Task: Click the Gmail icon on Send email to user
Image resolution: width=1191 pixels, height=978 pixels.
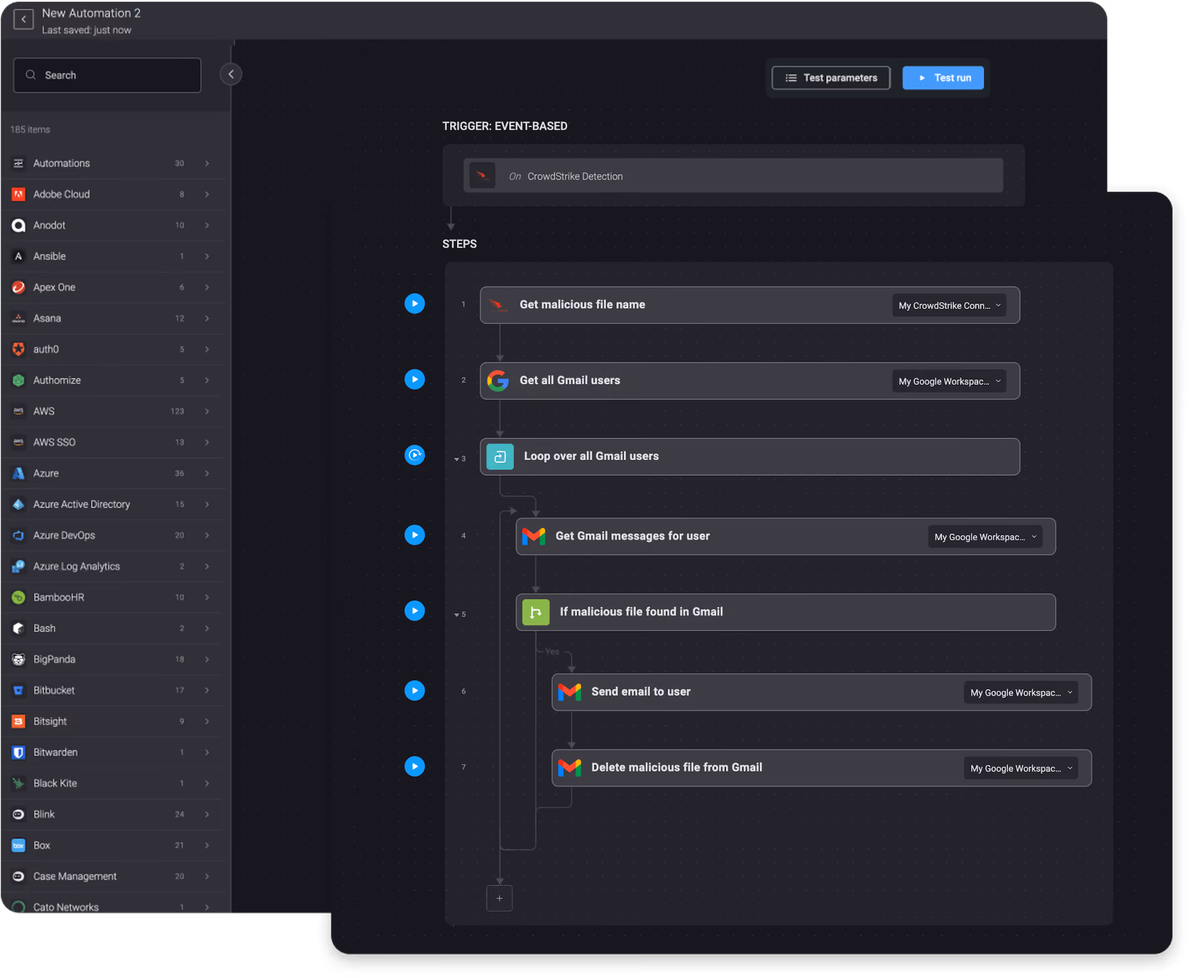Action: [x=570, y=692]
